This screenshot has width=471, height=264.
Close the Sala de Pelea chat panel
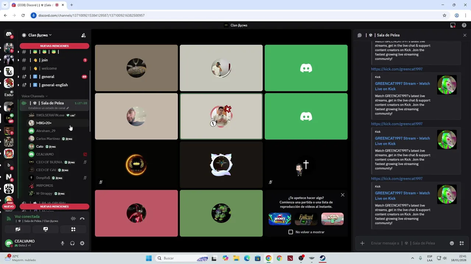pyautogui.click(x=465, y=35)
